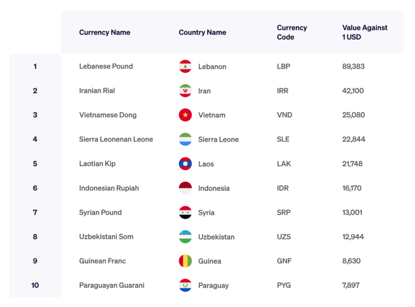Click rank number 7 in the index column
This screenshot has height=307, width=415.
click(x=35, y=212)
